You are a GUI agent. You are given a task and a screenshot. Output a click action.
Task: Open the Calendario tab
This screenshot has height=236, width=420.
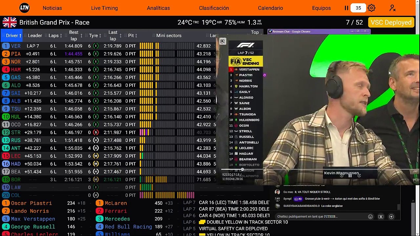(270, 8)
